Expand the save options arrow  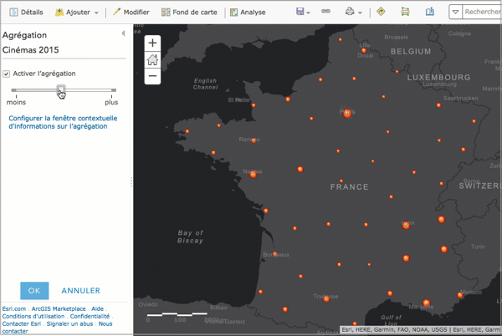click(308, 13)
